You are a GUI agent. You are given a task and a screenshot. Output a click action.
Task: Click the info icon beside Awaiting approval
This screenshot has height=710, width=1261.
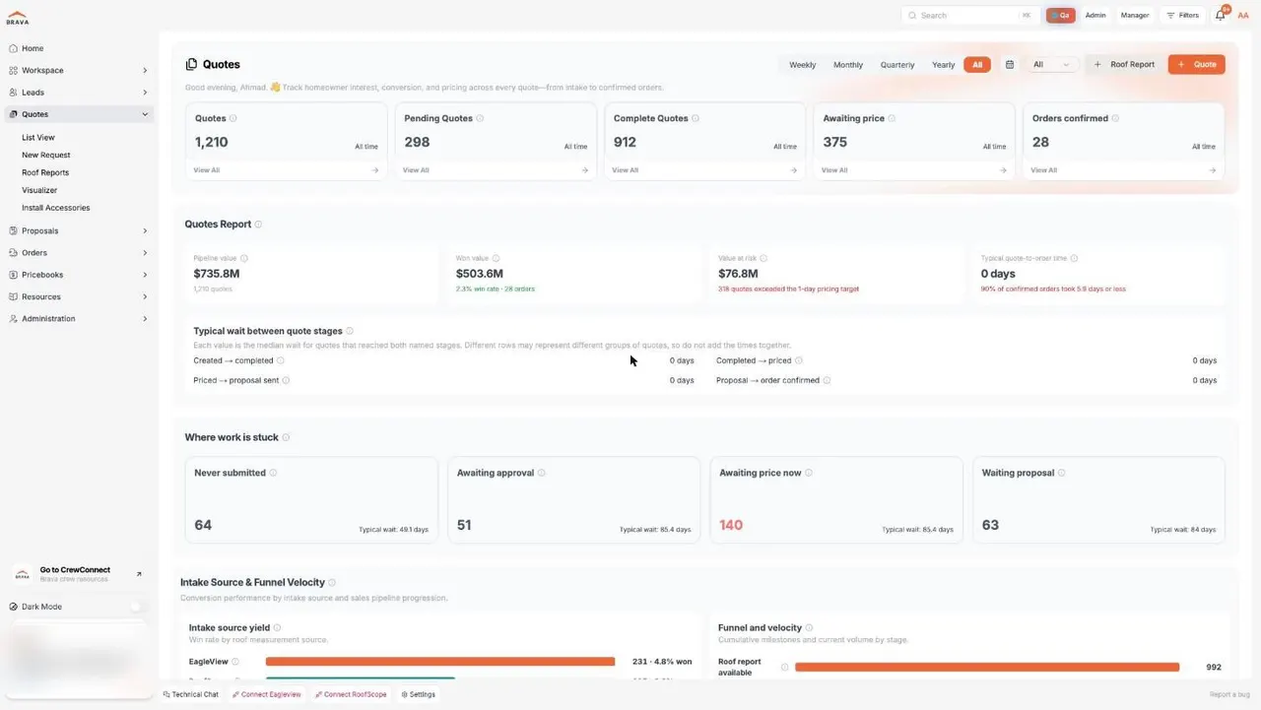point(542,473)
